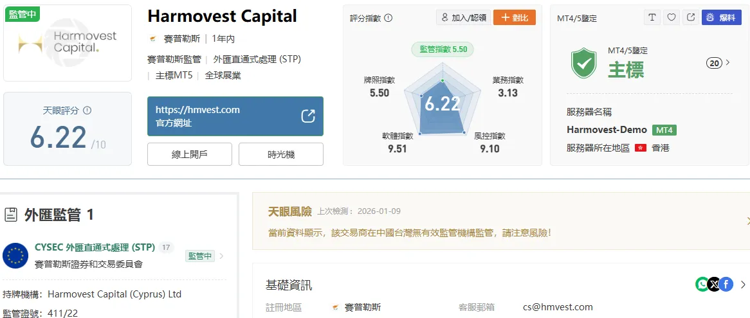This screenshot has height=318, width=750.
Task: Click Harmovest Capital (Cyprus) Ltd holder name
Action: click(x=114, y=294)
